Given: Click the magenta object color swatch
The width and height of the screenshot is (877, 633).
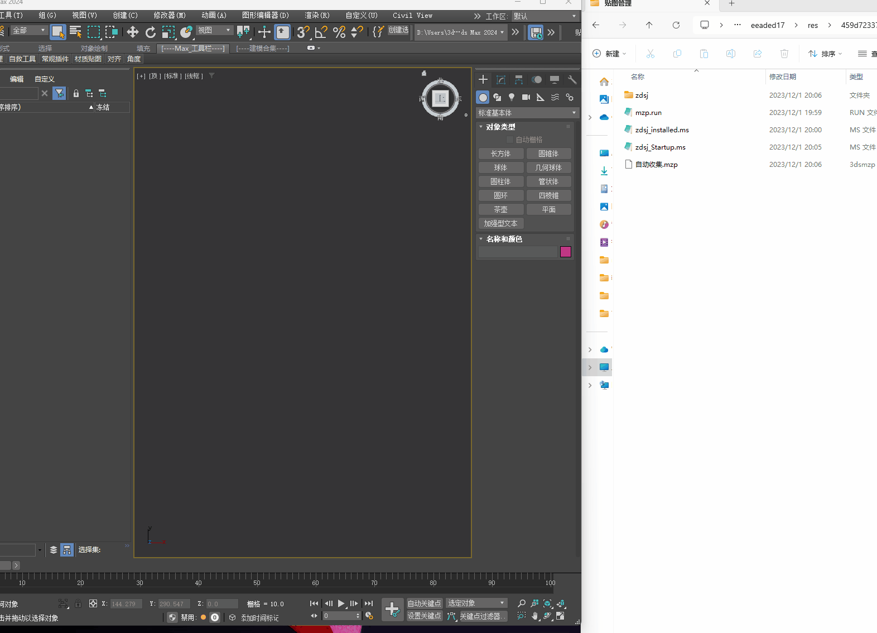Looking at the screenshot, I should [566, 252].
